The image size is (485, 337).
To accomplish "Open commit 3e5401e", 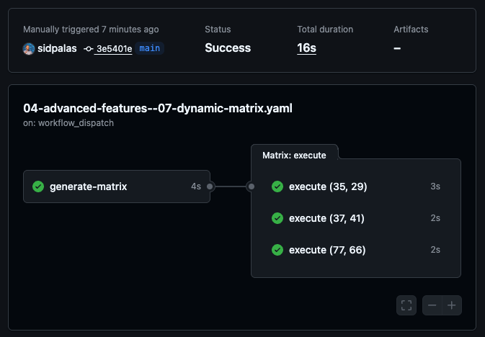I will (114, 49).
